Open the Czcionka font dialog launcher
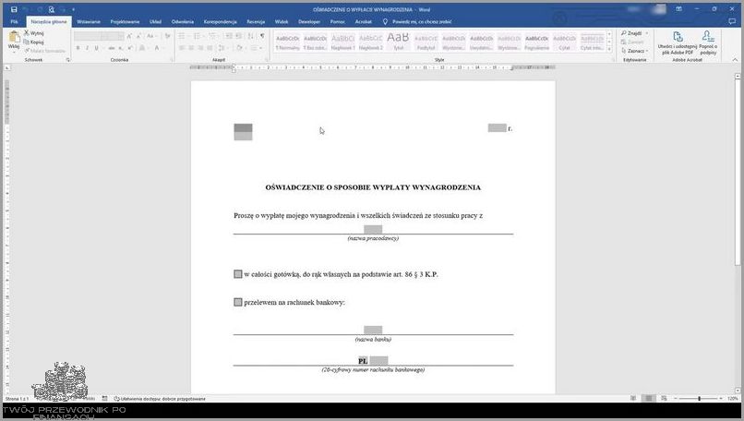 tap(172, 60)
